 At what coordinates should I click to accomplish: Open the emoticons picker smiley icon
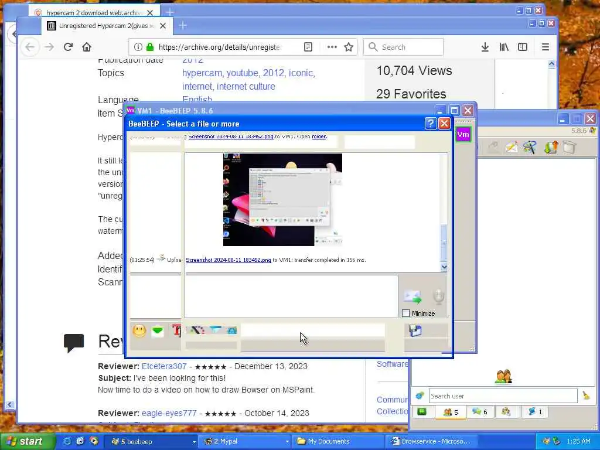coord(139,330)
